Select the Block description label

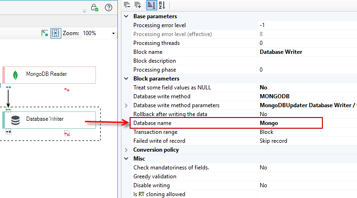click(x=154, y=61)
